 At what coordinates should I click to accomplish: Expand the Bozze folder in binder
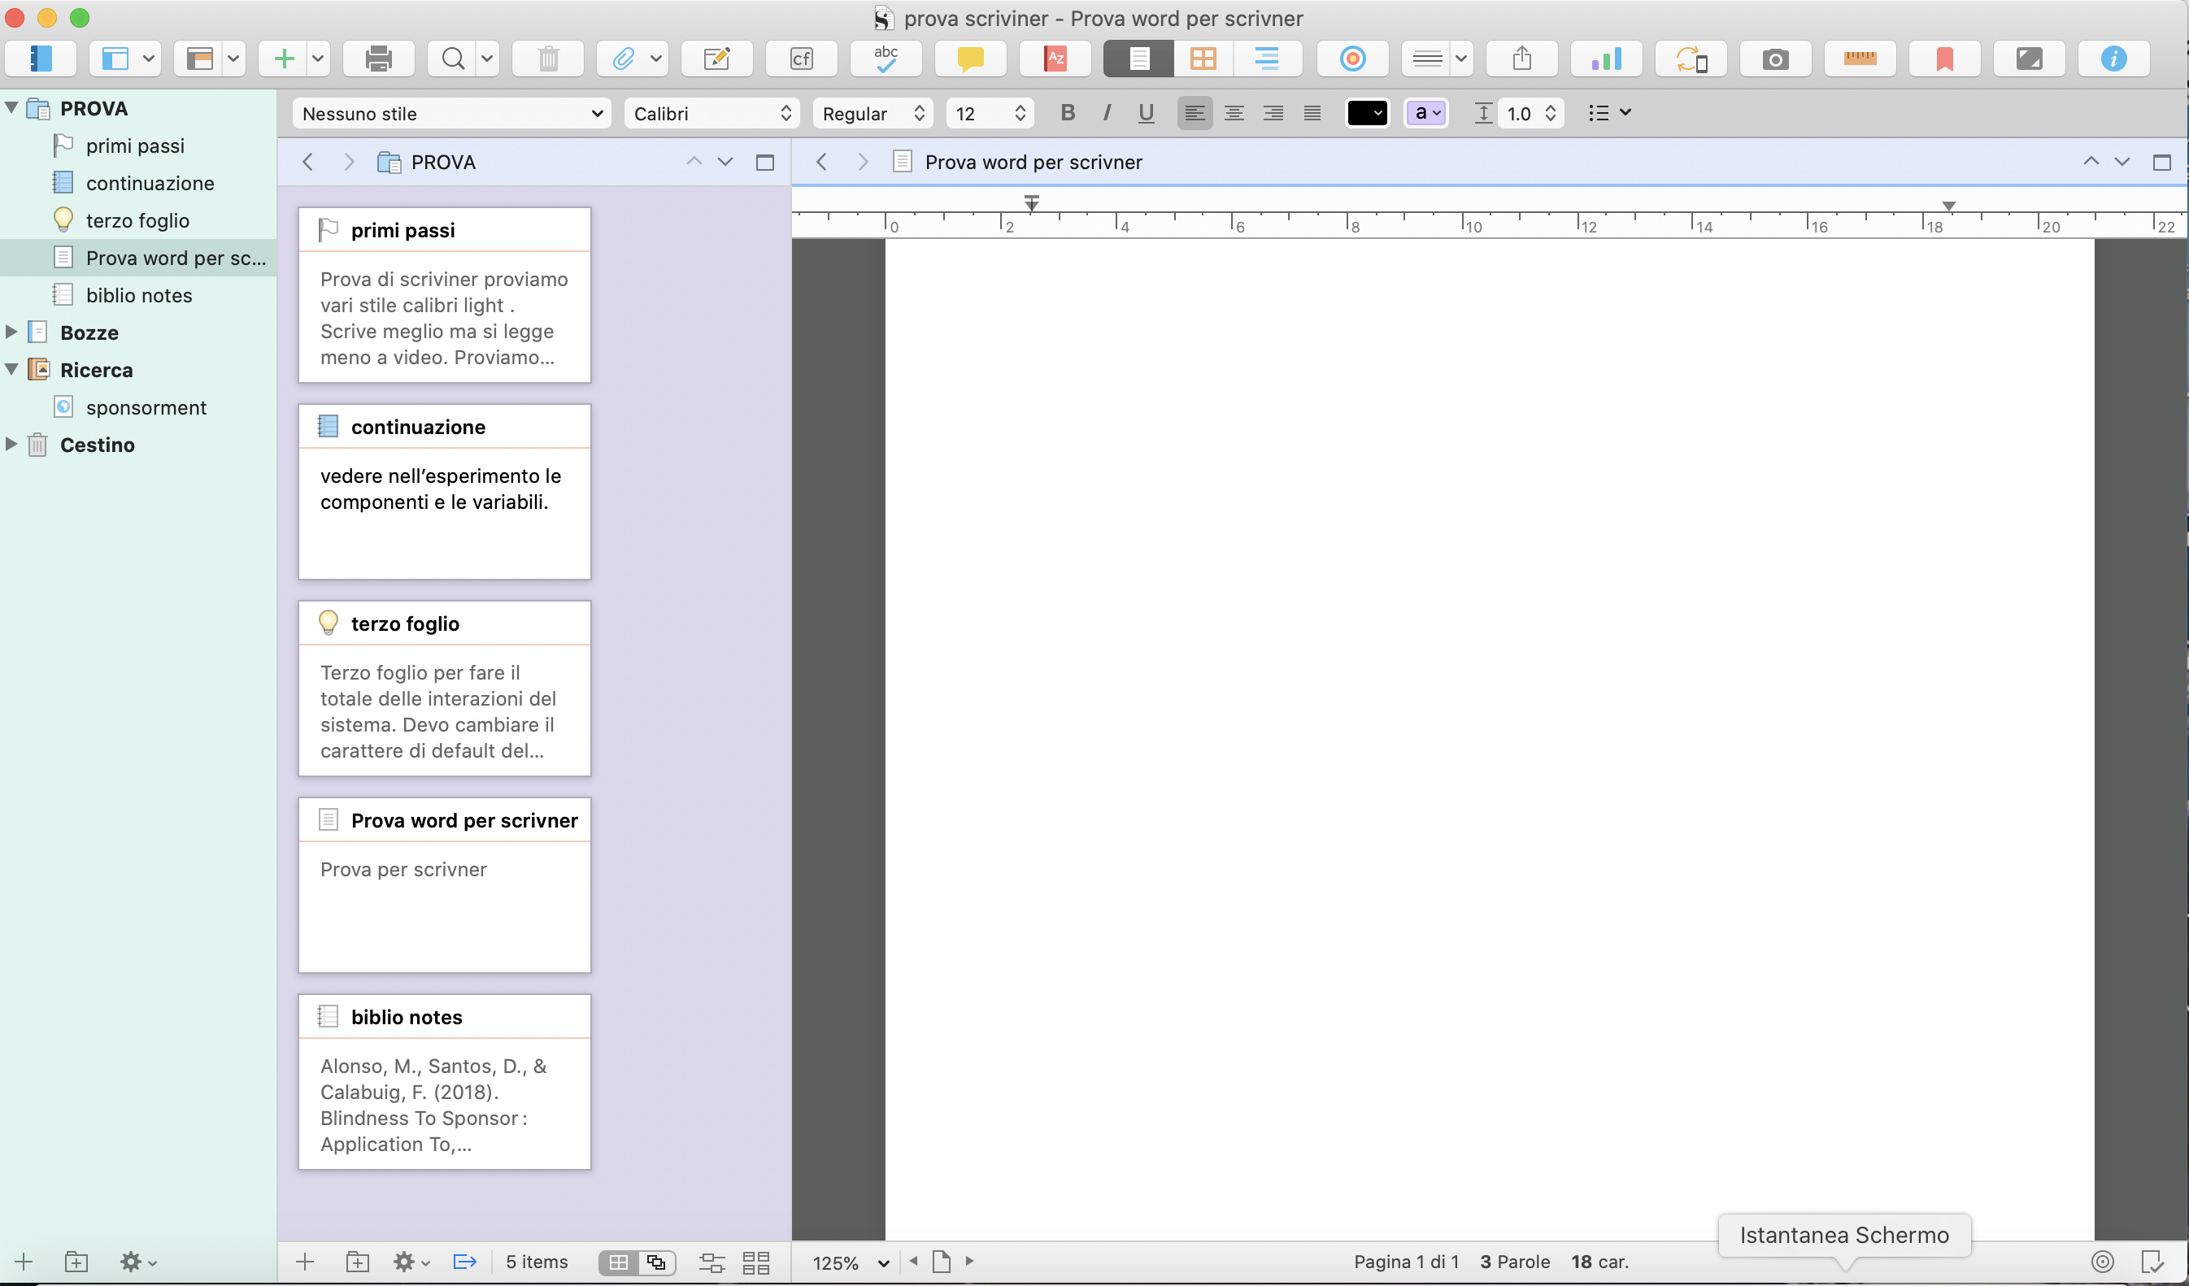(11, 332)
